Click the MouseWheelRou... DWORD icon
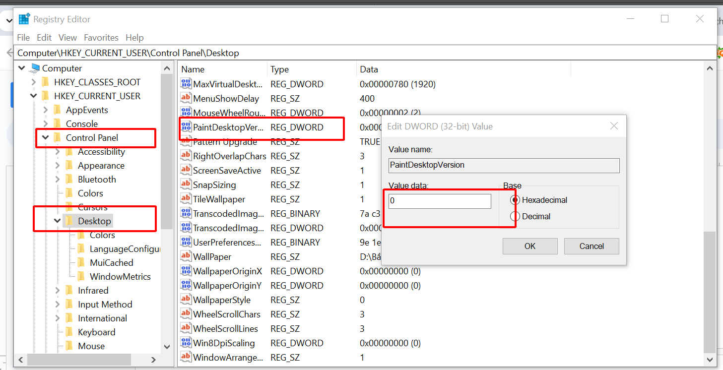This screenshot has width=723, height=370. [186, 113]
